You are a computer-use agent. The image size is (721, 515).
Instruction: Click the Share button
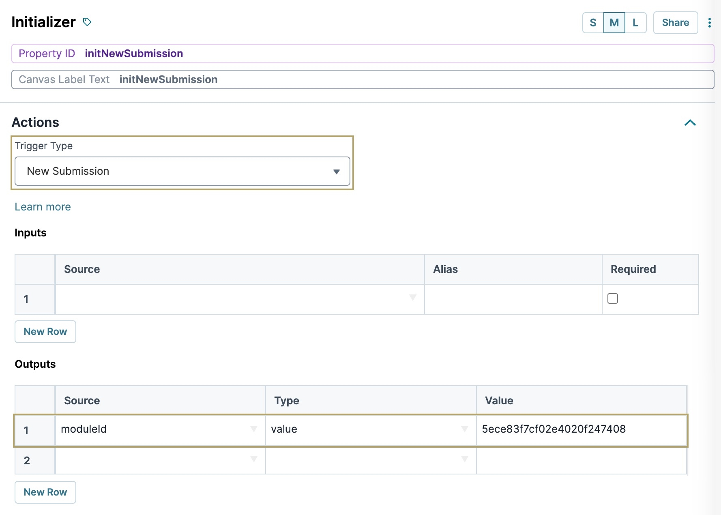(x=675, y=23)
